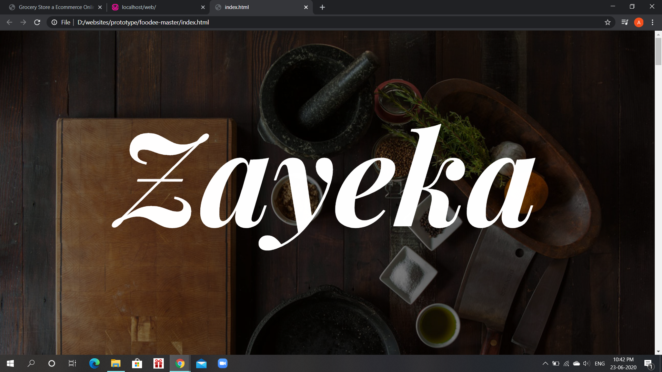View site information via the File info icon
This screenshot has height=372, width=662.
coord(54,22)
